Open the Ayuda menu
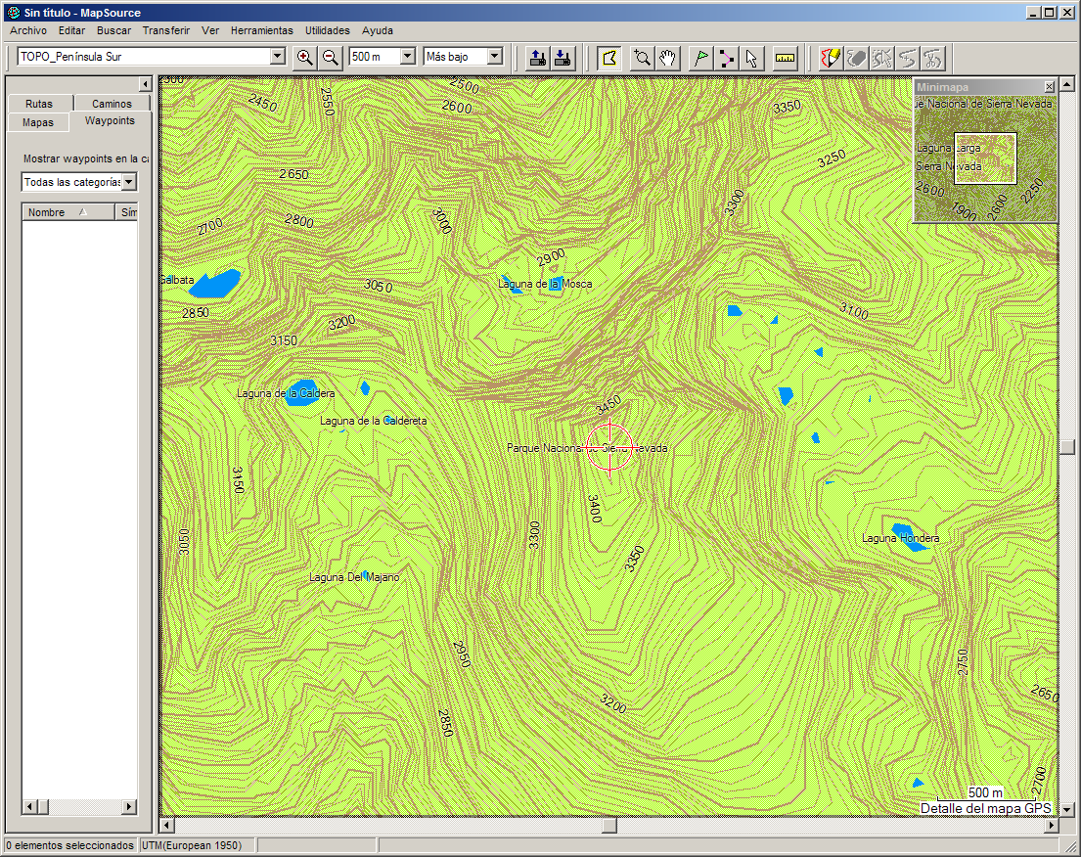1081x857 pixels. pyautogui.click(x=377, y=30)
